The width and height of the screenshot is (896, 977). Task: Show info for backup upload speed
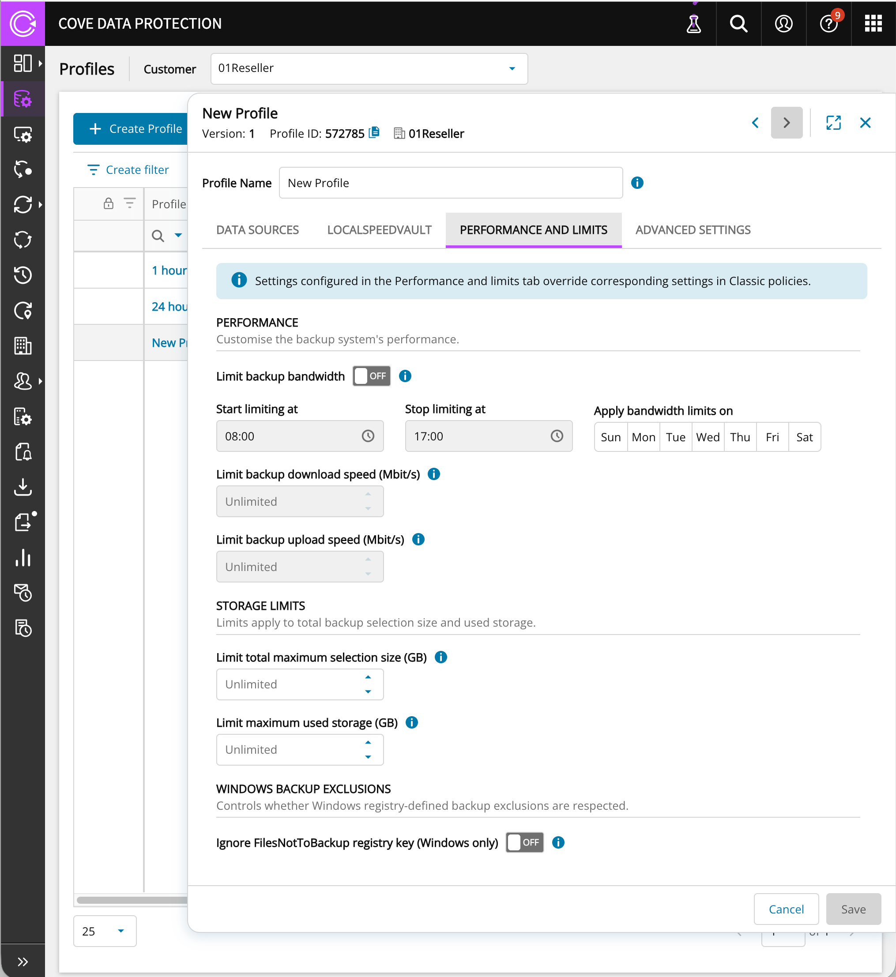pos(418,539)
